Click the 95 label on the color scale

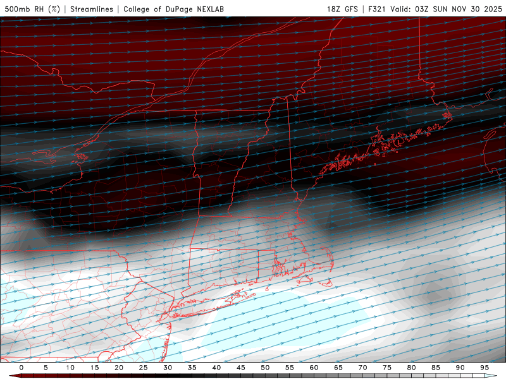point(484,368)
